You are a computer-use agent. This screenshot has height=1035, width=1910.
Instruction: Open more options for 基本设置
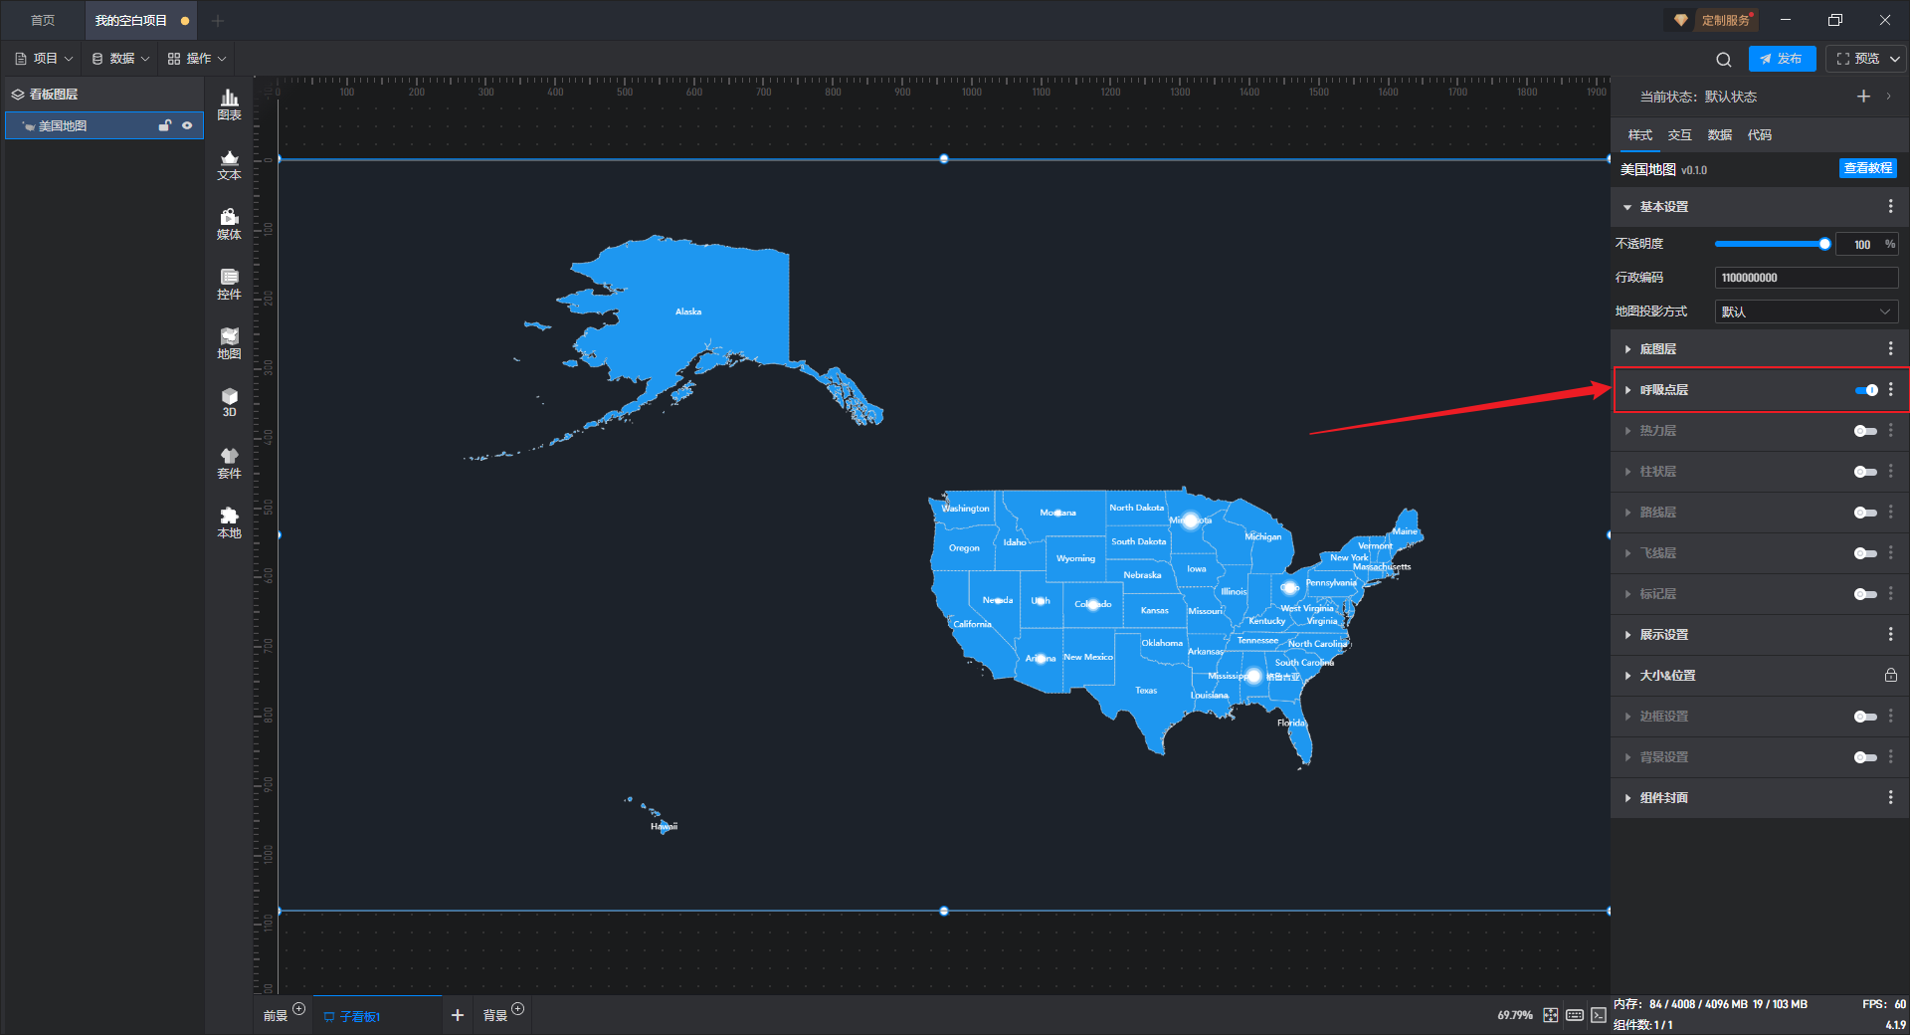pos(1890,206)
